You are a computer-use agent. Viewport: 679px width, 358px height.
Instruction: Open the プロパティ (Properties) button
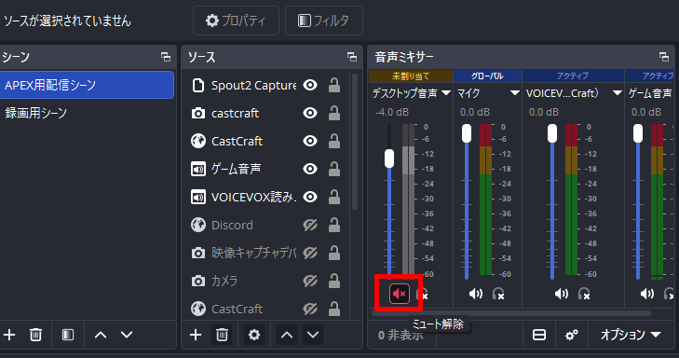coord(236,21)
